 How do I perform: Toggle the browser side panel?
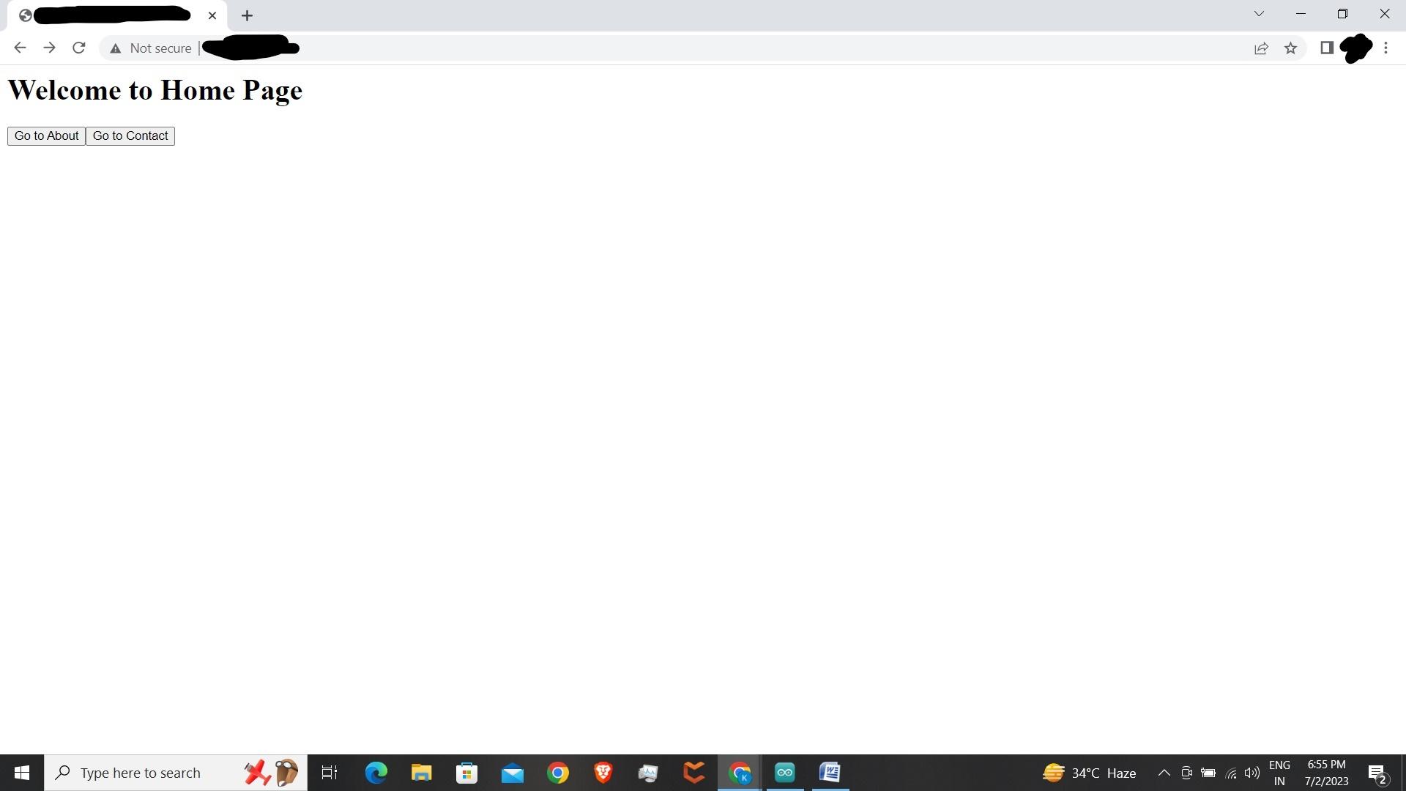[1326, 48]
